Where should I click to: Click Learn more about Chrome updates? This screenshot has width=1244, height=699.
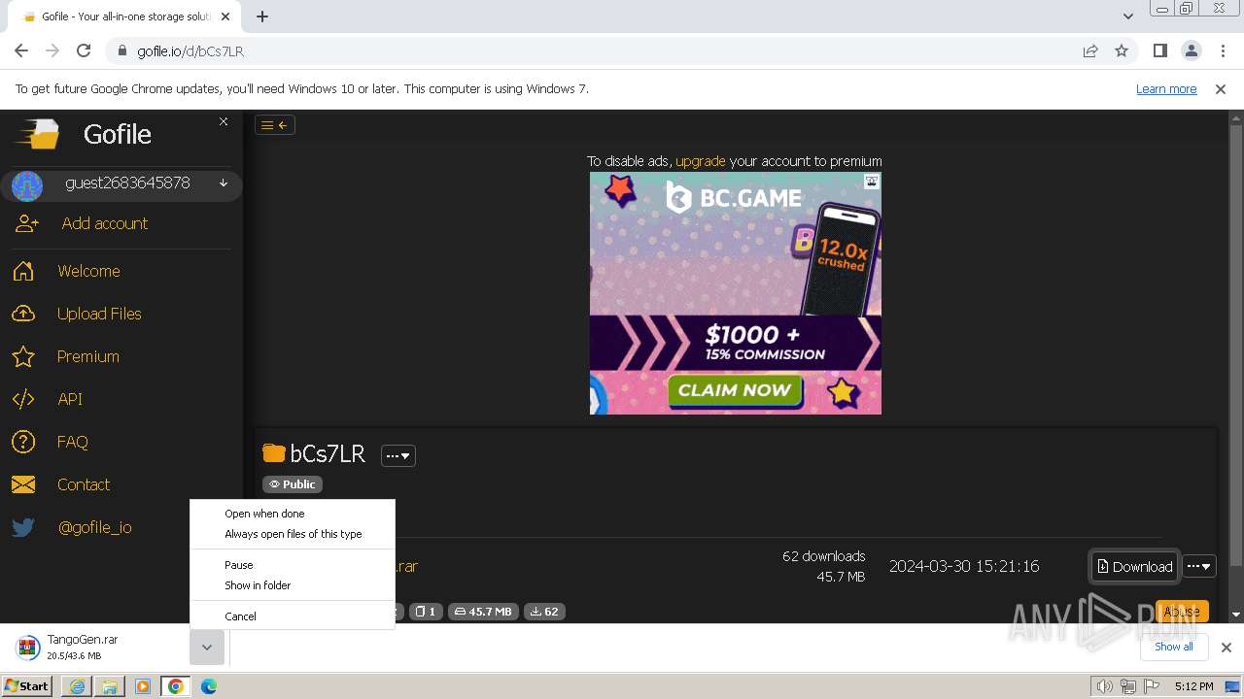tap(1166, 88)
